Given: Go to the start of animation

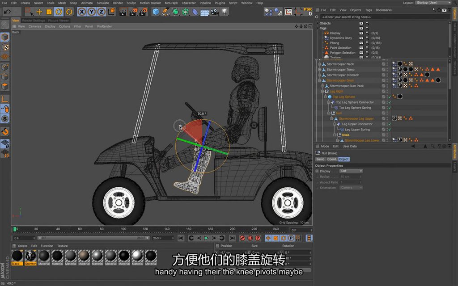Looking at the screenshot, I should 181,238.
